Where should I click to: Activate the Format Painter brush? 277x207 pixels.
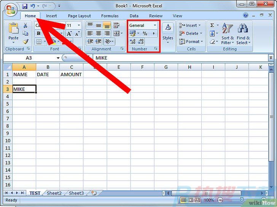point(25,42)
